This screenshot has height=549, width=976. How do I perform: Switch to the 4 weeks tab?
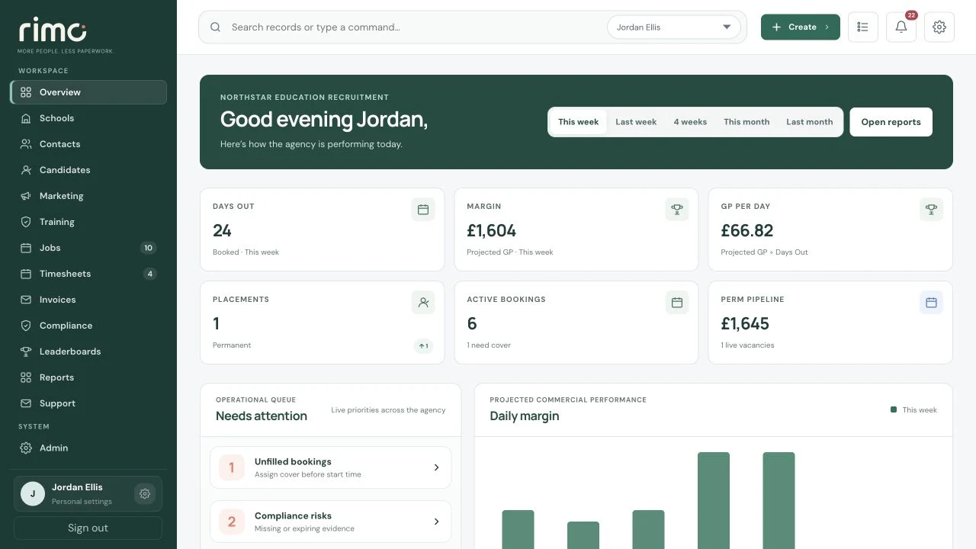coord(690,122)
